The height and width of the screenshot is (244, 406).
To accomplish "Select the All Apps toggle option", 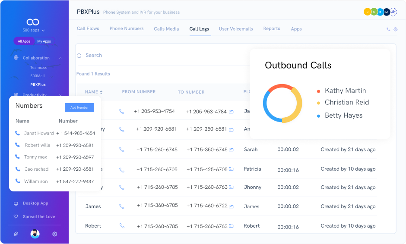I will 24,41.
